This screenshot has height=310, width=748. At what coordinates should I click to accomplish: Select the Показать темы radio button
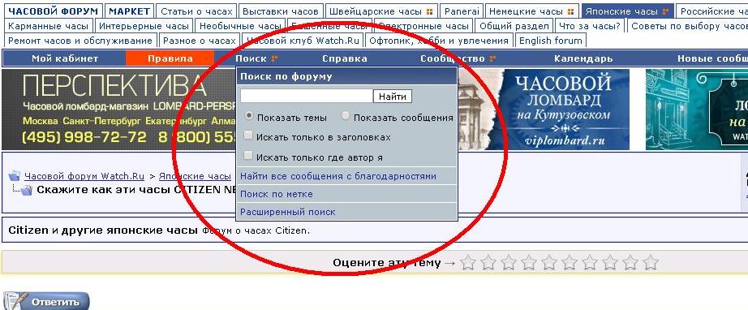249,116
